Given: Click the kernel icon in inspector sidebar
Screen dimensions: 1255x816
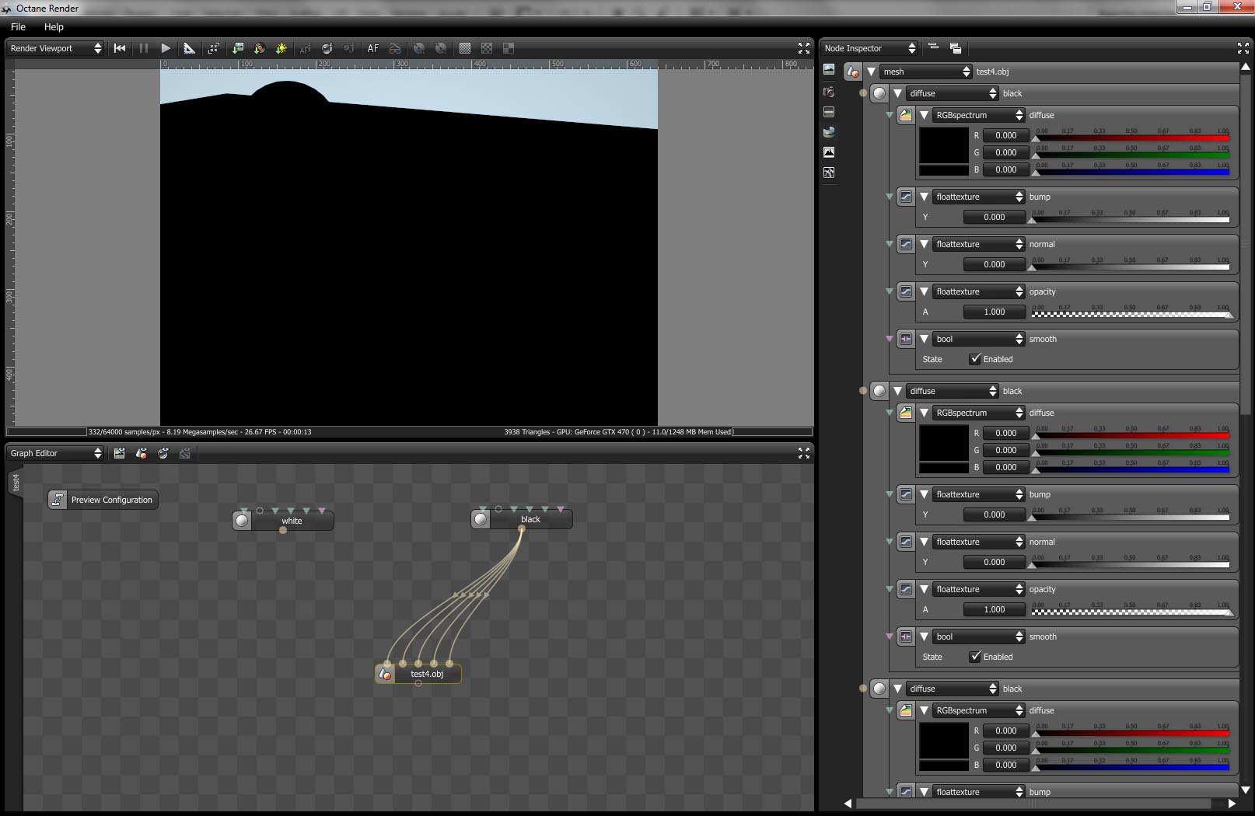Looking at the screenshot, I should [829, 173].
